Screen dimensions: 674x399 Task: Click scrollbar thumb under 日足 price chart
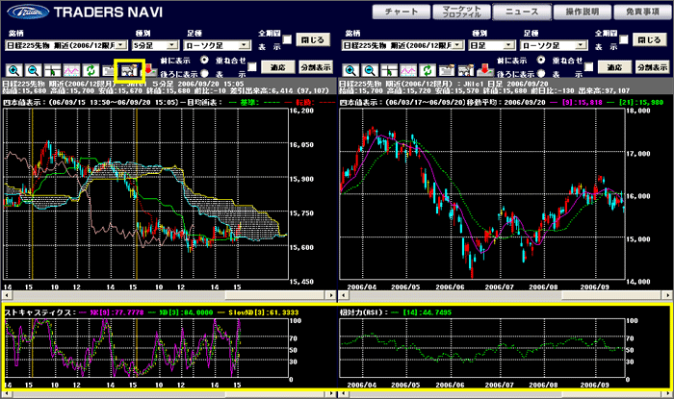[x=611, y=295]
